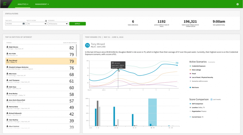Click the 1192 active entities stat
Screen dimensions: 243x135
click(162, 24)
